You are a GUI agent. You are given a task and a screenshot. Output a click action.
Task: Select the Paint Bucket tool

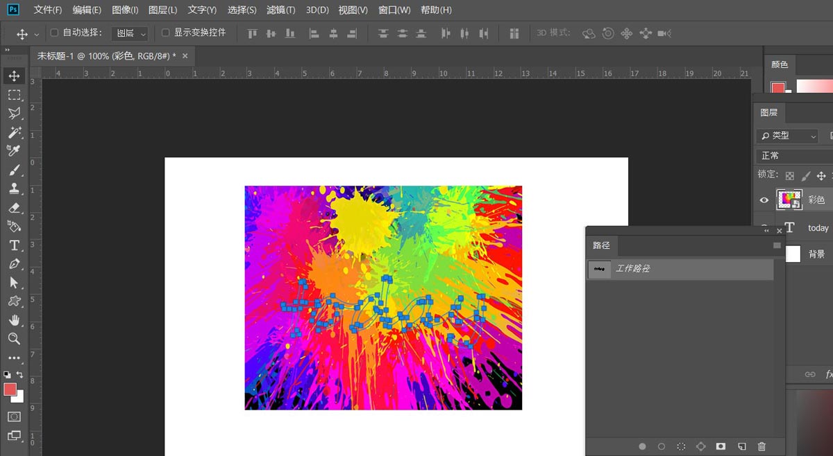pos(14,226)
